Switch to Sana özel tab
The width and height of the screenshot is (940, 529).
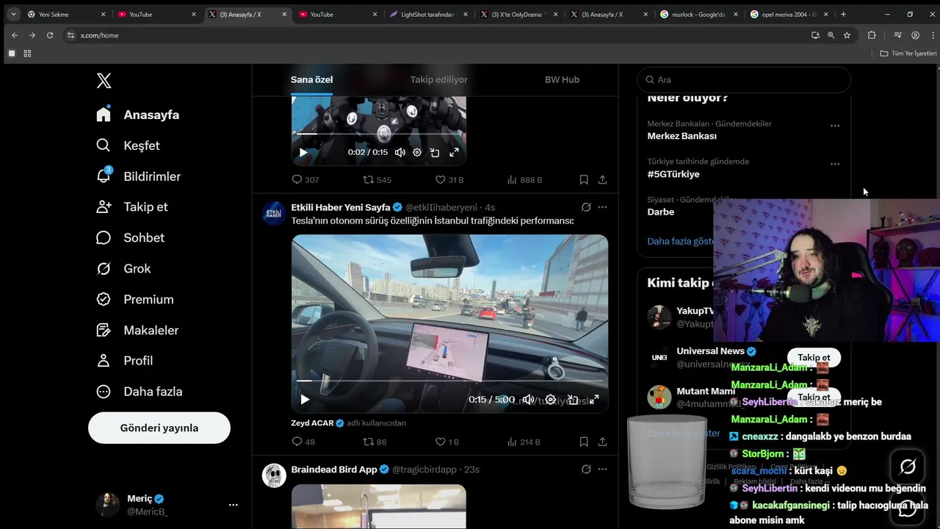[311, 79]
